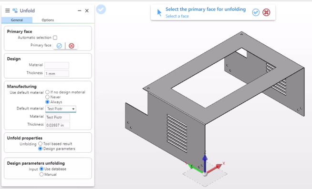This screenshot has height=189, width=312.
Task: Click the 'Unfold properties' section heading
Action: 25,138
